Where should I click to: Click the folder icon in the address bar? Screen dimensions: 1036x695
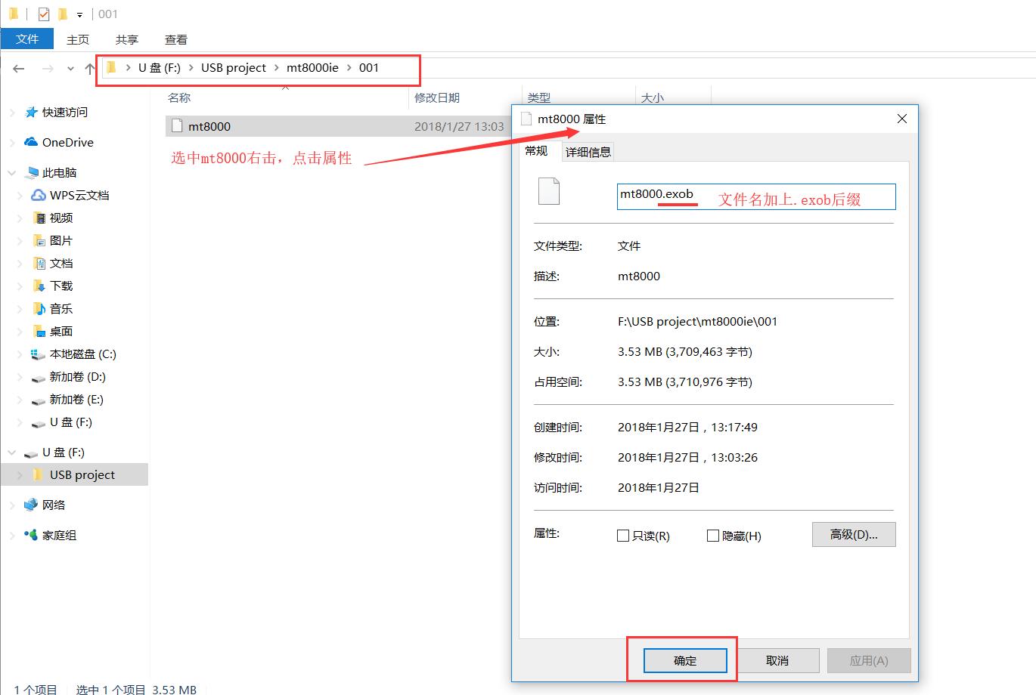pos(111,68)
